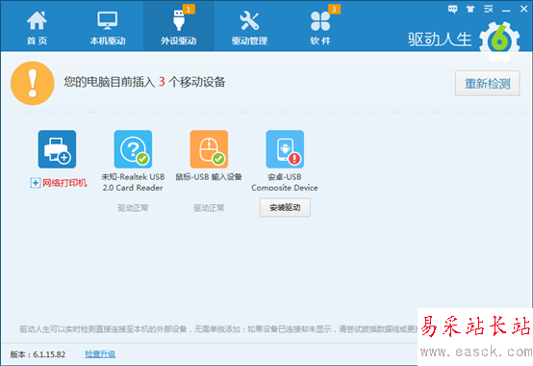Viewport: 533px width, 366px height.
Task: Click the 检查升级 link
Action: coord(100,354)
